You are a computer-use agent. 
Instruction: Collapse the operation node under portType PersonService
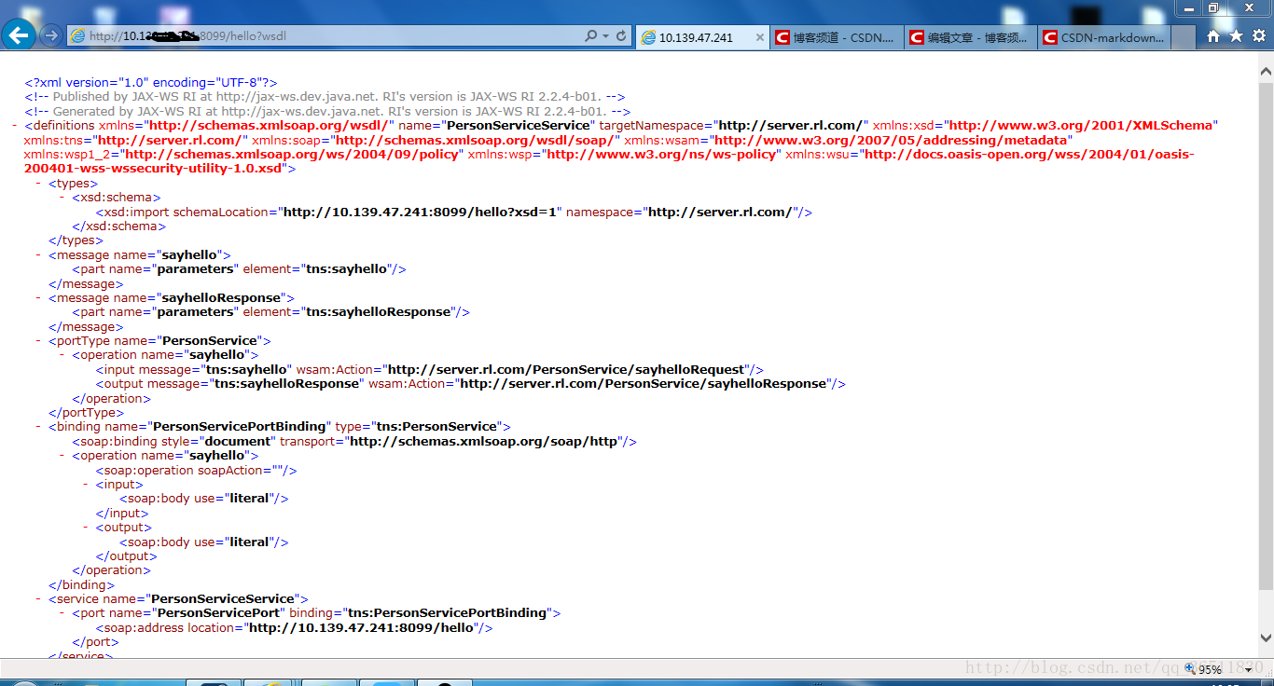point(62,355)
